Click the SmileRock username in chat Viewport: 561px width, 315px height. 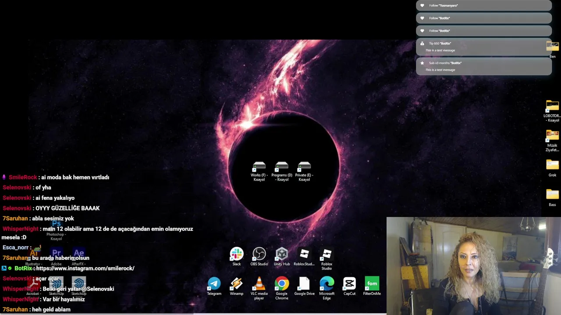click(23, 177)
